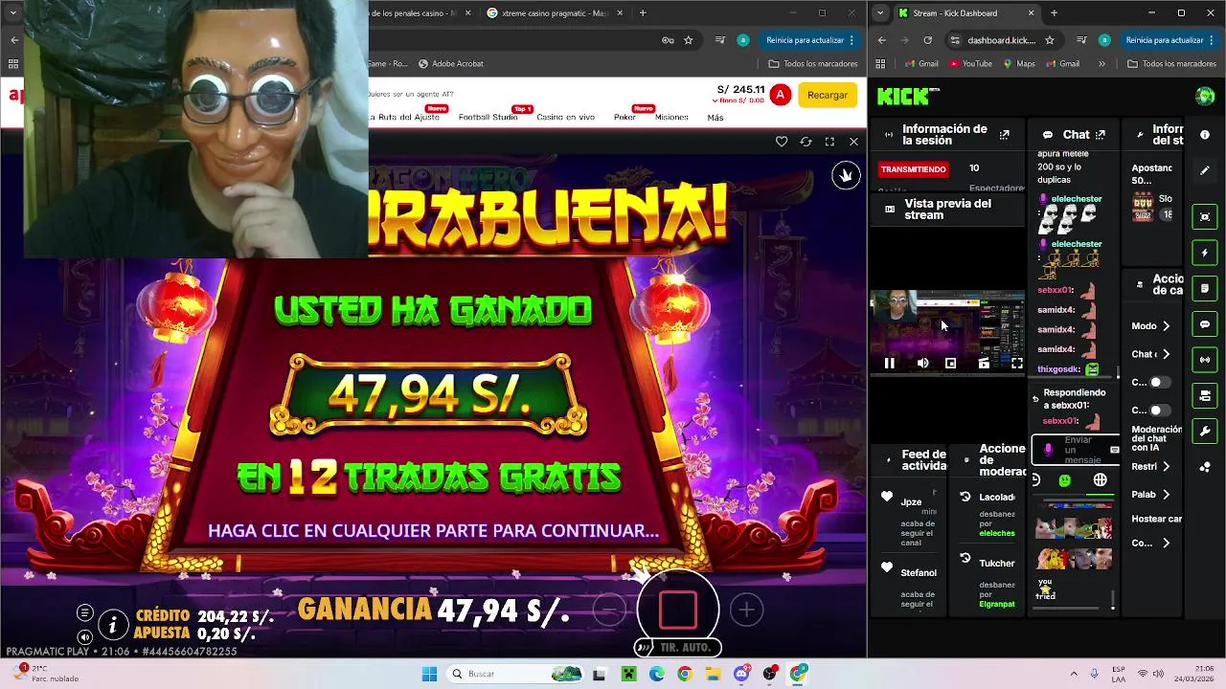Open the Kick profile avatar
The image size is (1226, 689).
click(x=1205, y=96)
